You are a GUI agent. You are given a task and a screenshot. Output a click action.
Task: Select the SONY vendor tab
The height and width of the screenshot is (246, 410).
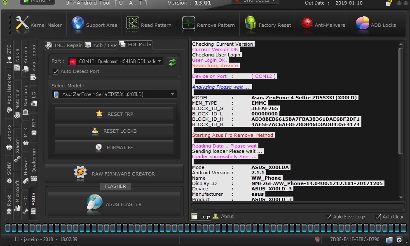coord(9,172)
